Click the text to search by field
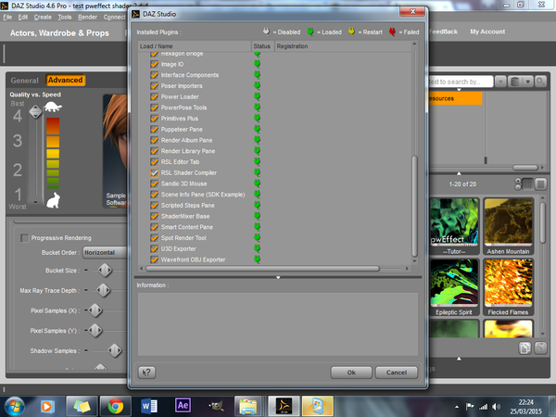556x417 pixels. tap(460, 82)
